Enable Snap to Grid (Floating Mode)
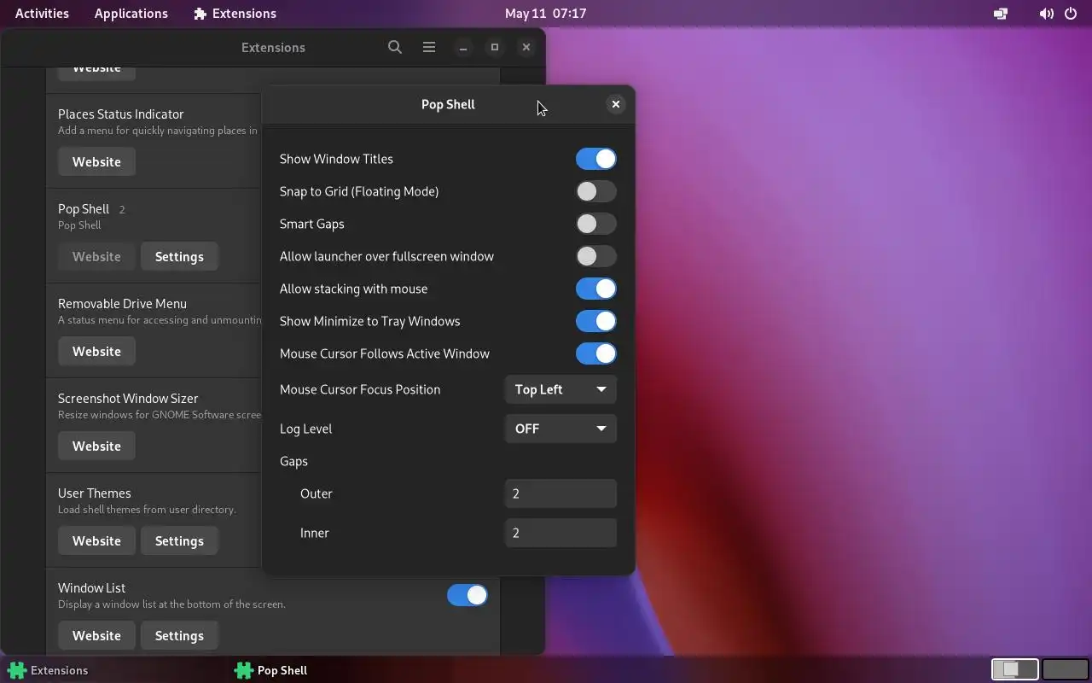 click(595, 191)
